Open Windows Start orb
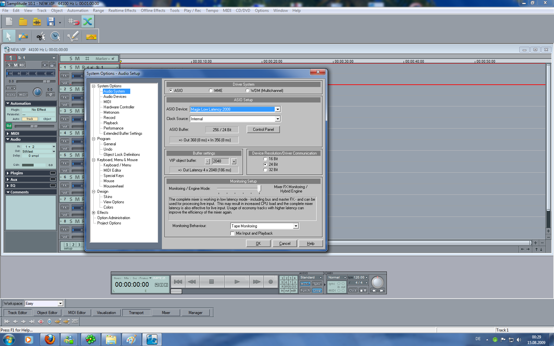Screen dimensions: 554x346 point(9,339)
